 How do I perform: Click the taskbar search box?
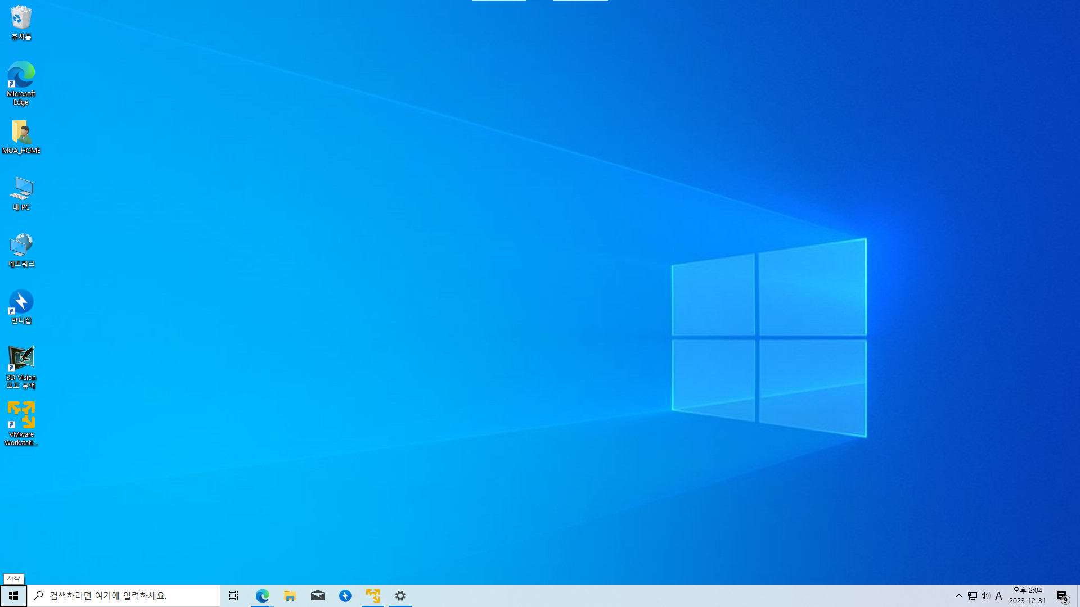[x=124, y=596]
